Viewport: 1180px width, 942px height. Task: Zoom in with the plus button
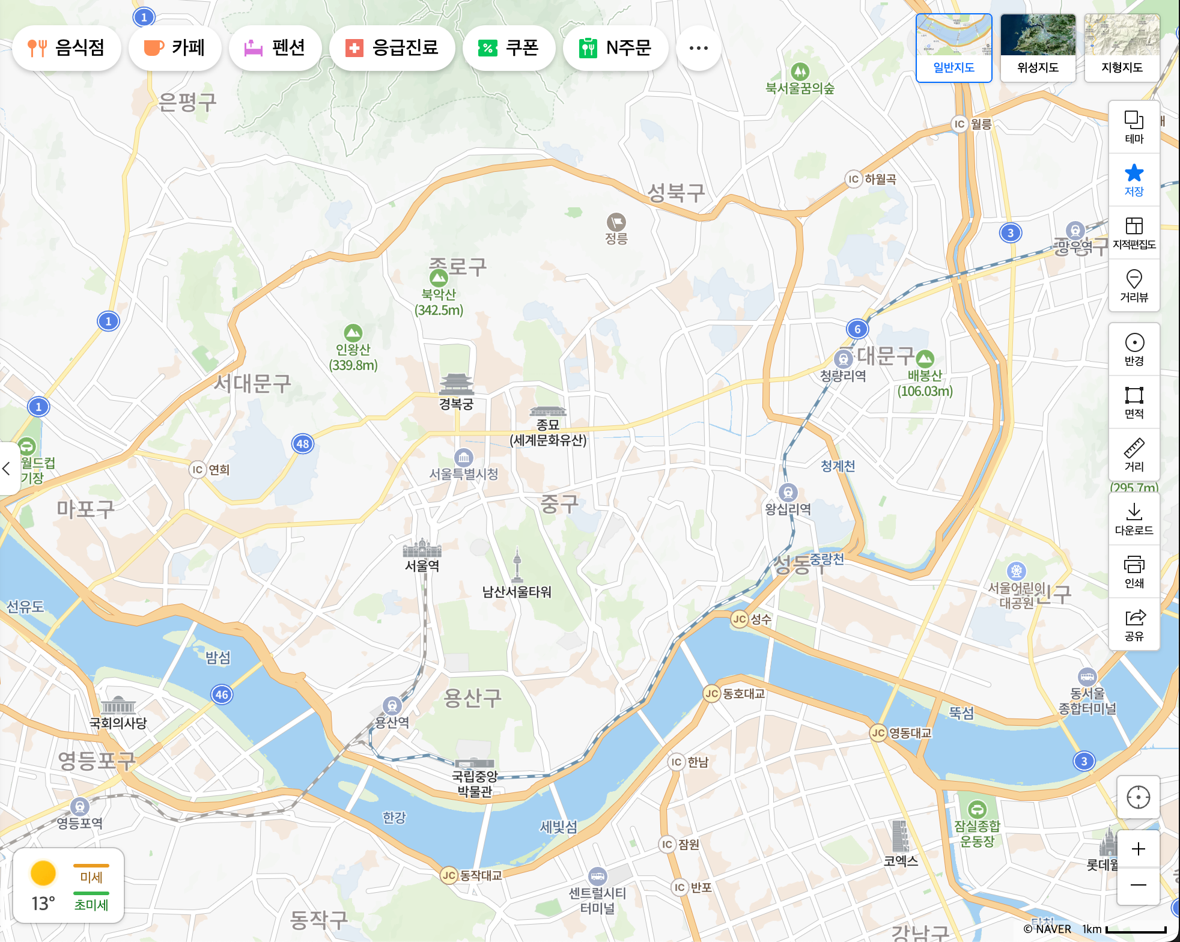[1138, 849]
